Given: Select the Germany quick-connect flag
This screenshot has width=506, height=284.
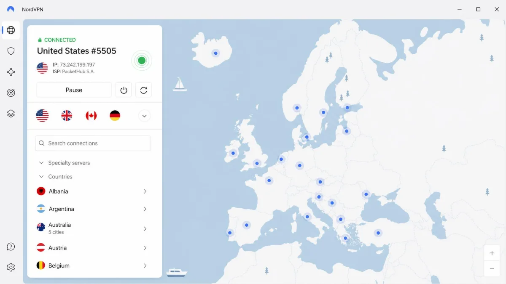Looking at the screenshot, I should point(115,115).
